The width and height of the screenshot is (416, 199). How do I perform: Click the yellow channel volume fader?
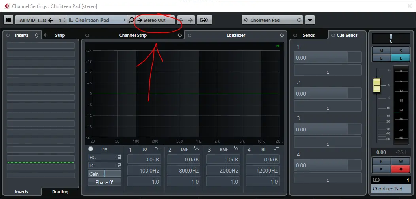point(377,85)
